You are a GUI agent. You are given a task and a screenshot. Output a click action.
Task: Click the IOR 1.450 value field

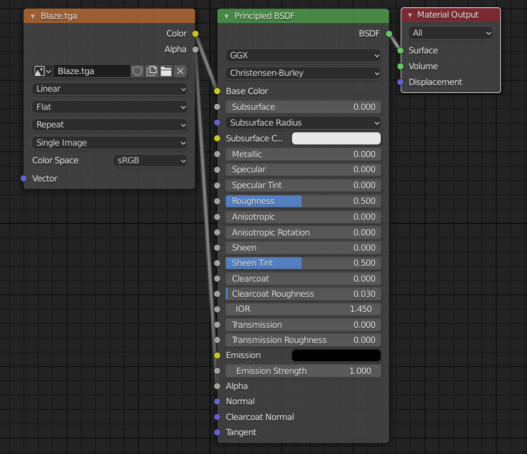304,309
